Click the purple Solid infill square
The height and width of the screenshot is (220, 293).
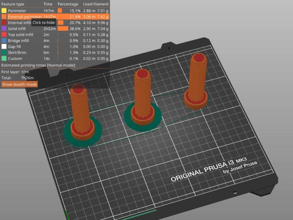[x=3, y=28]
